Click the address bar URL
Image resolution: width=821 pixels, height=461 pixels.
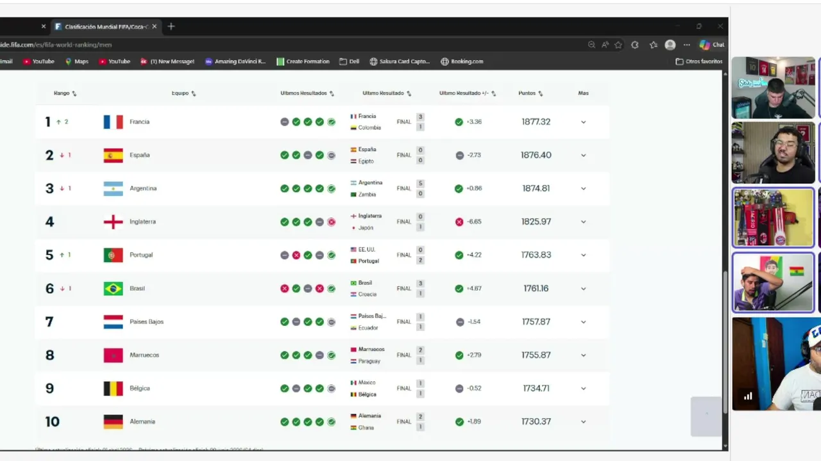tap(56, 45)
